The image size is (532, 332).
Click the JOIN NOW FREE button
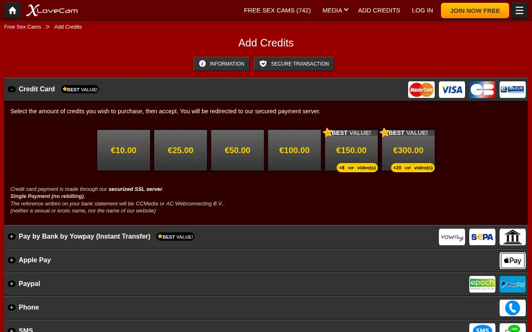tap(475, 10)
